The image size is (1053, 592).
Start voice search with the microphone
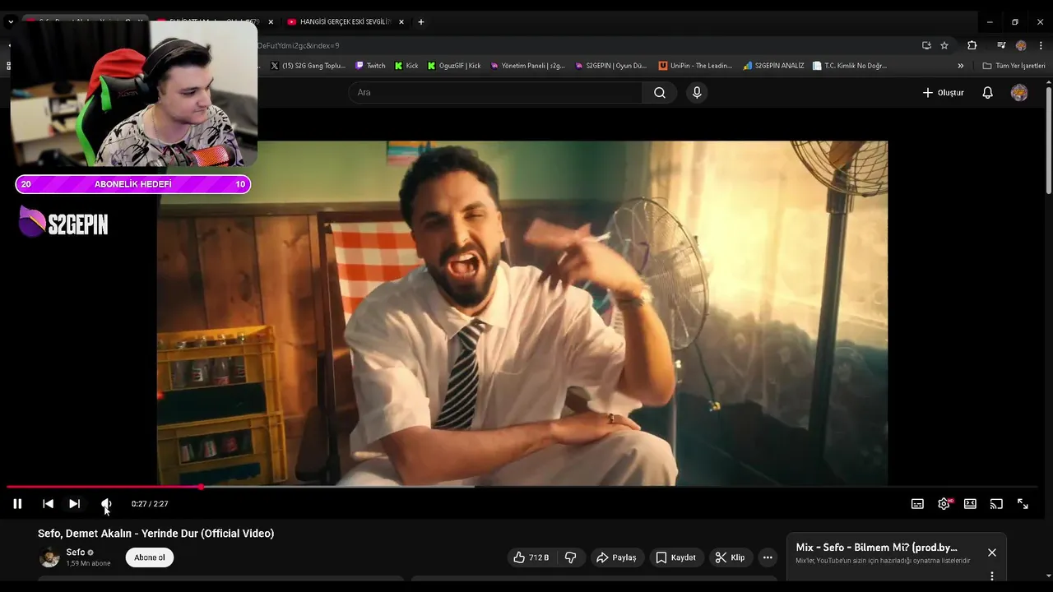(x=697, y=93)
